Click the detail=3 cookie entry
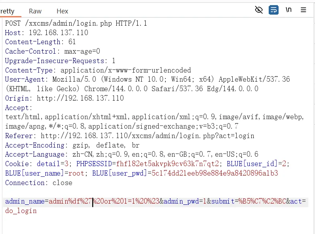315x234 pixels. (53, 164)
